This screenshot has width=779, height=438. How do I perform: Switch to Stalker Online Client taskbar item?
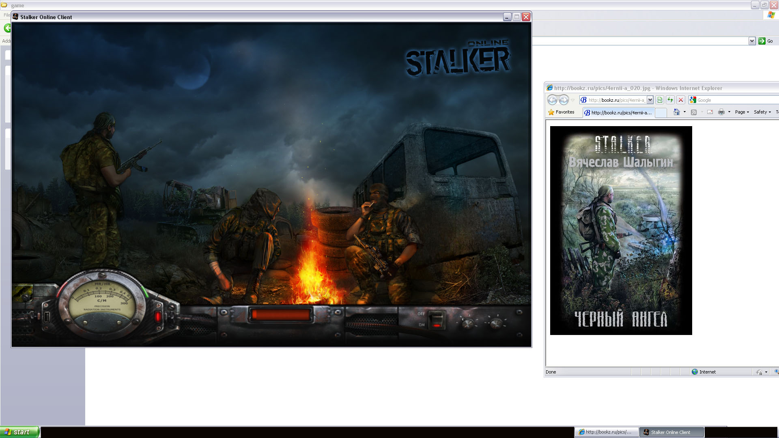coord(671,432)
